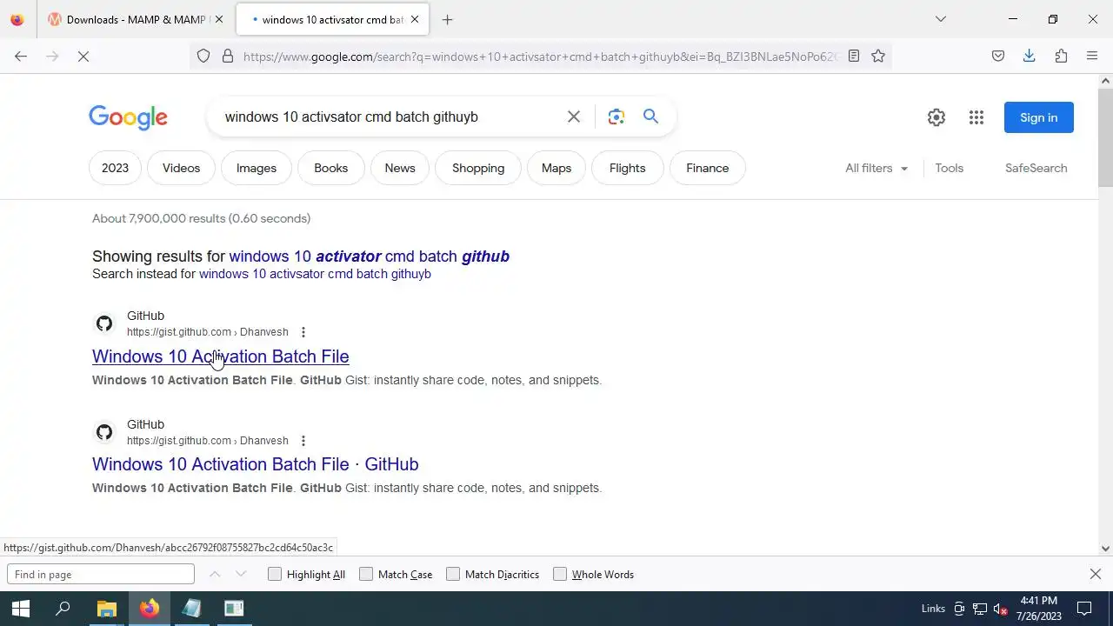
Task: Expand the All filters dropdown
Action: click(876, 168)
